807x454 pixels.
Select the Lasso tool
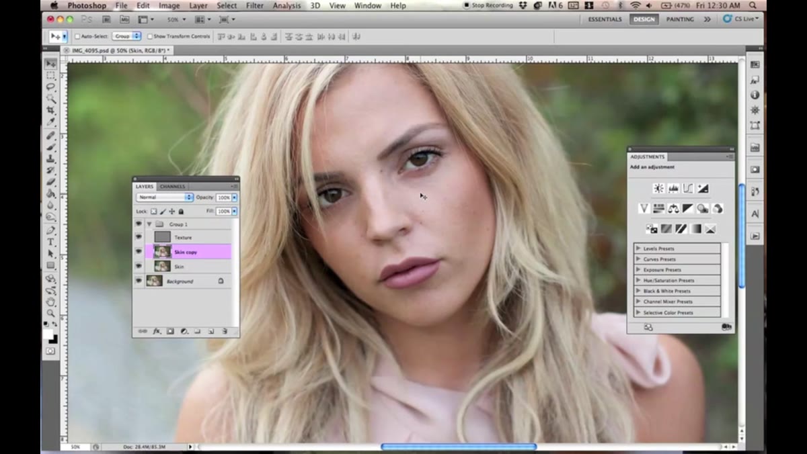51,87
